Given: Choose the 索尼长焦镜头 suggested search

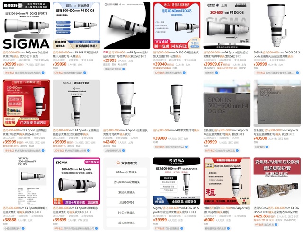Looking at the screenshot, I should 126,192.
